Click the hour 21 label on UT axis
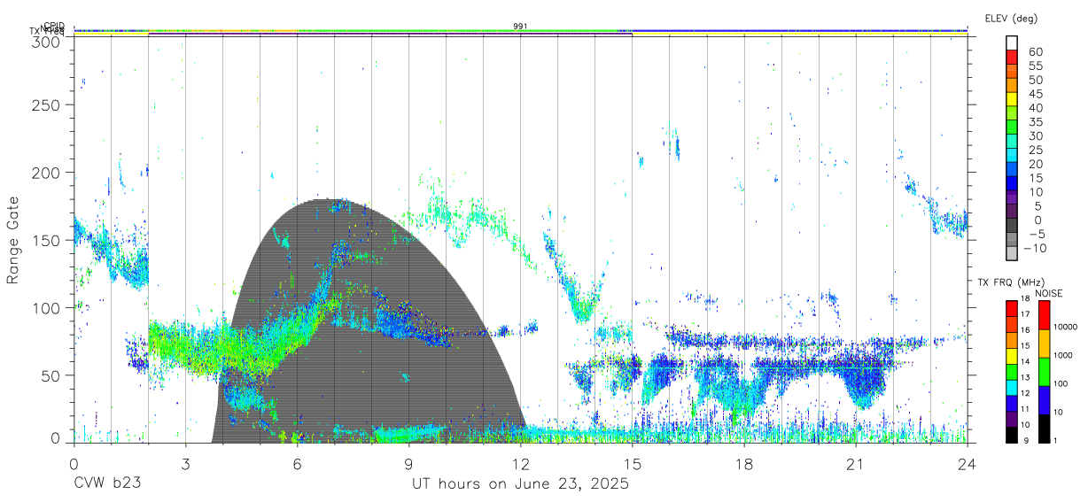This screenshot has height=502, width=1088. pyautogui.click(x=855, y=463)
